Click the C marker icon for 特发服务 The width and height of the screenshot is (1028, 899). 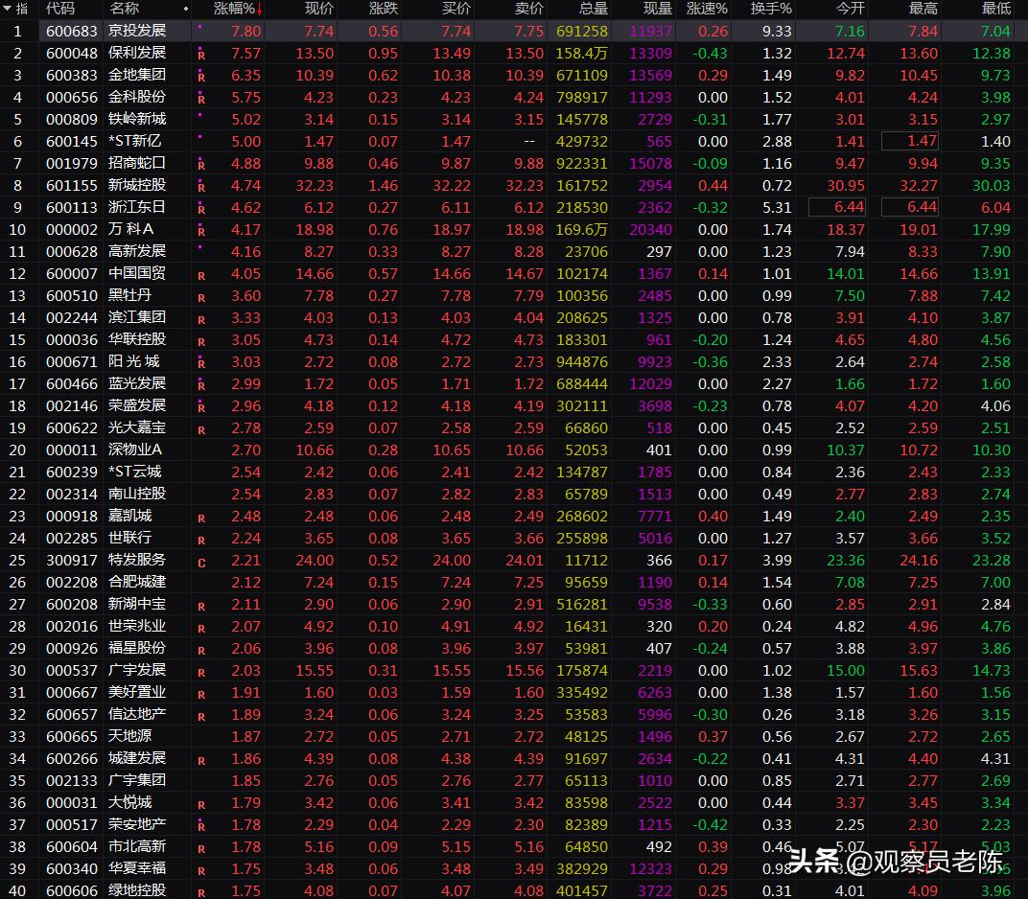(x=201, y=563)
